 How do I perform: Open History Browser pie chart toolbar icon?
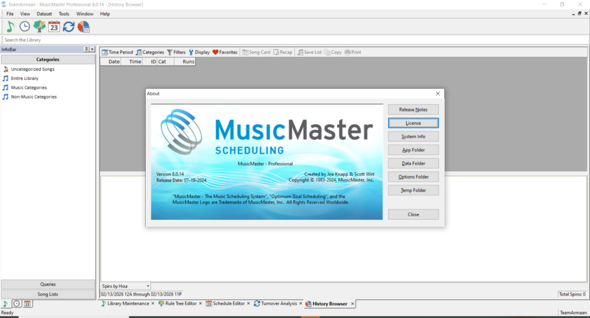click(84, 26)
